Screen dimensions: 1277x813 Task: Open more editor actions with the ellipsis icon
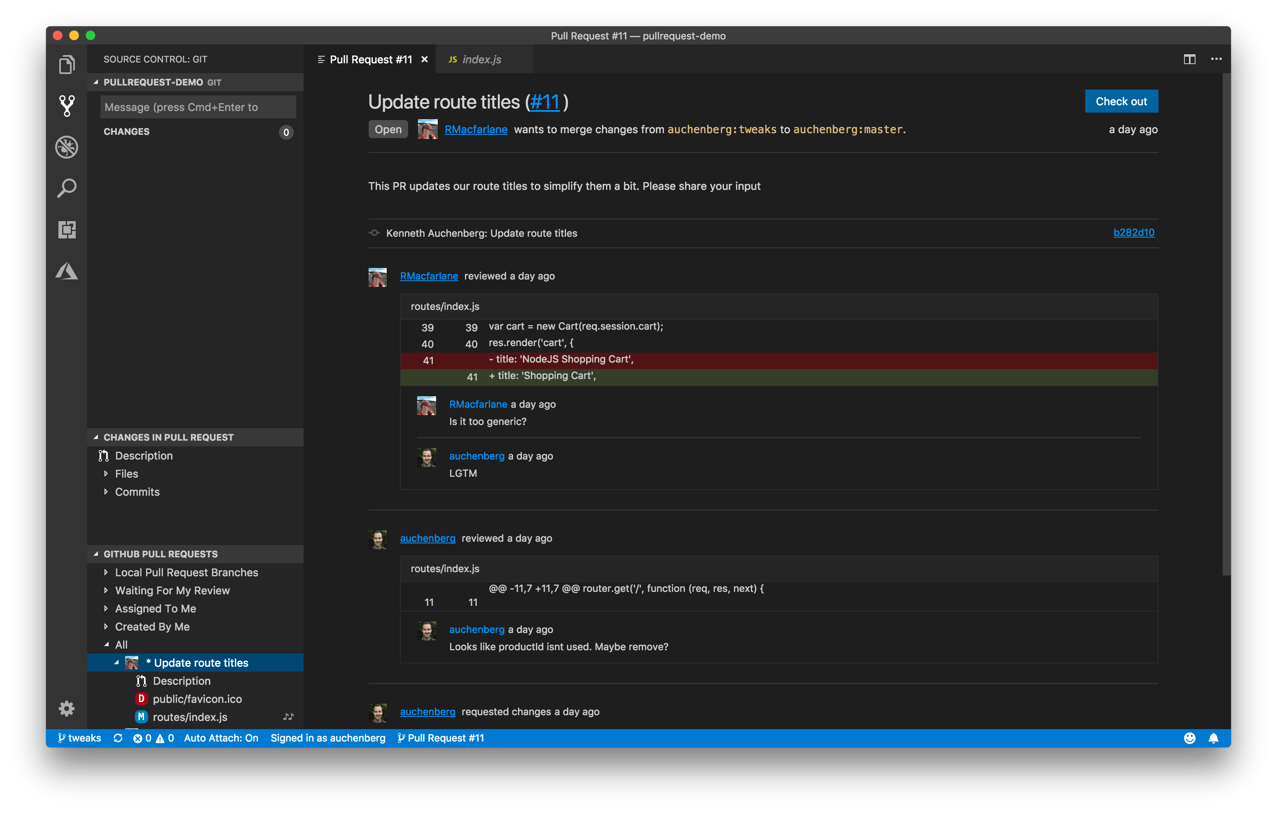tap(1216, 59)
